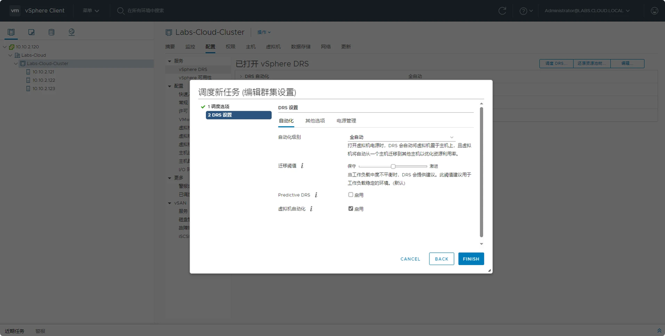Click the info icon beside Predictive DRS
Image resolution: width=665 pixels, height=336 pixels.
pyautogui.click(x=316, y=195)
